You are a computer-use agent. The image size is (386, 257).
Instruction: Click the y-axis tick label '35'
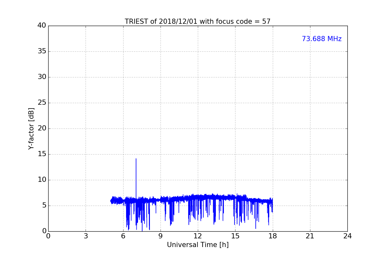click(42, 51)
